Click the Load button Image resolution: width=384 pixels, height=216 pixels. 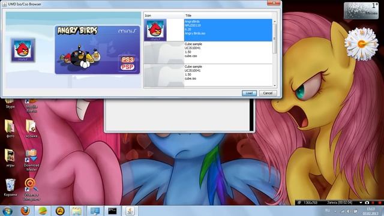coord(249,93)
